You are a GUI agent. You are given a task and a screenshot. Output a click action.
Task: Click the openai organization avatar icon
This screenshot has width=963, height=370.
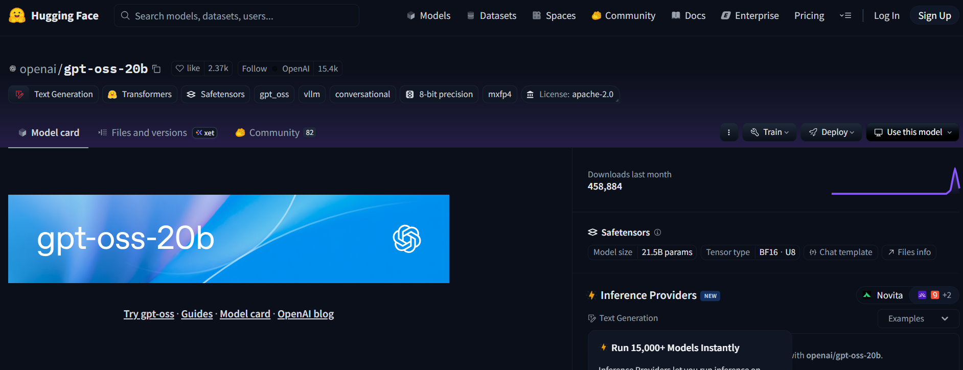pos(13,68)
